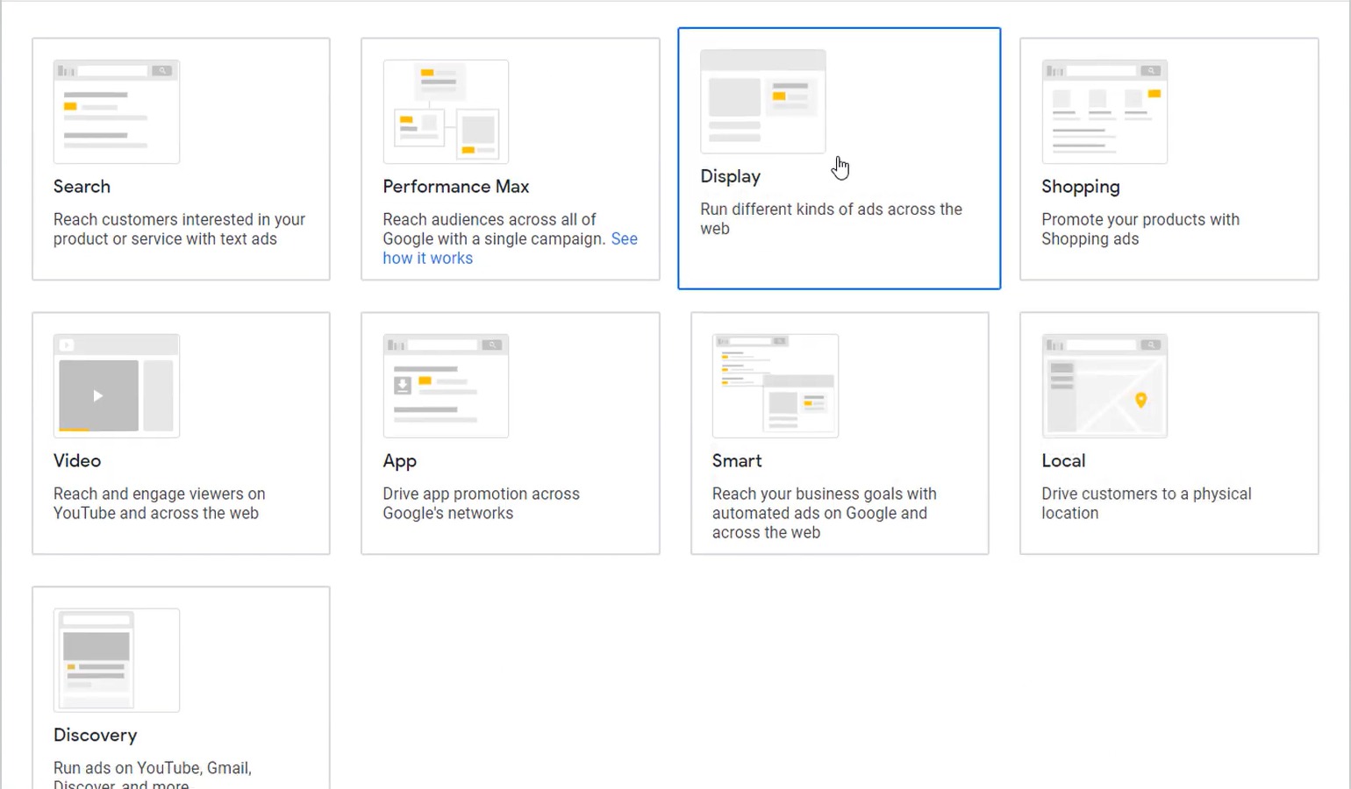Click the Smart campaign illustration icon

coord(775,386)
